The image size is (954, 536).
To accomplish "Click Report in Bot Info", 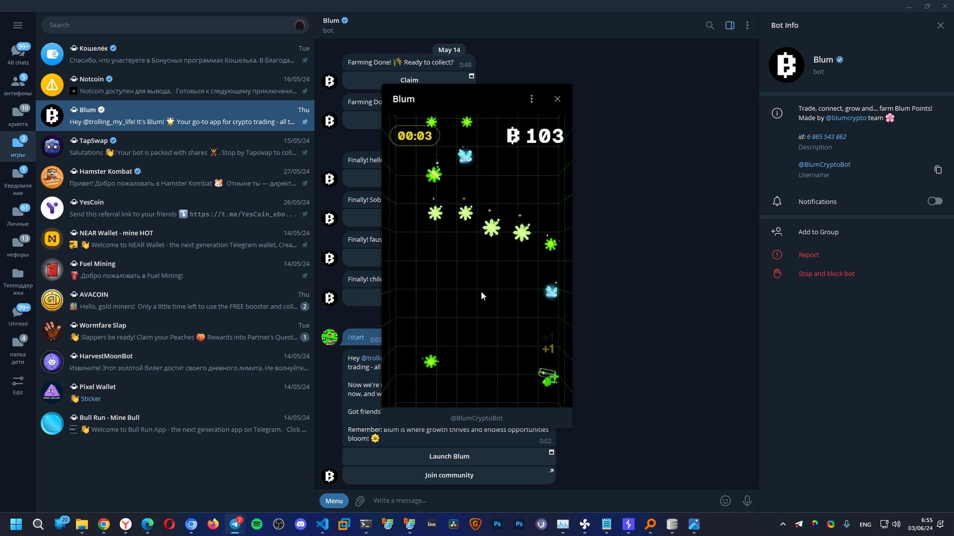I will pos(808,255).
